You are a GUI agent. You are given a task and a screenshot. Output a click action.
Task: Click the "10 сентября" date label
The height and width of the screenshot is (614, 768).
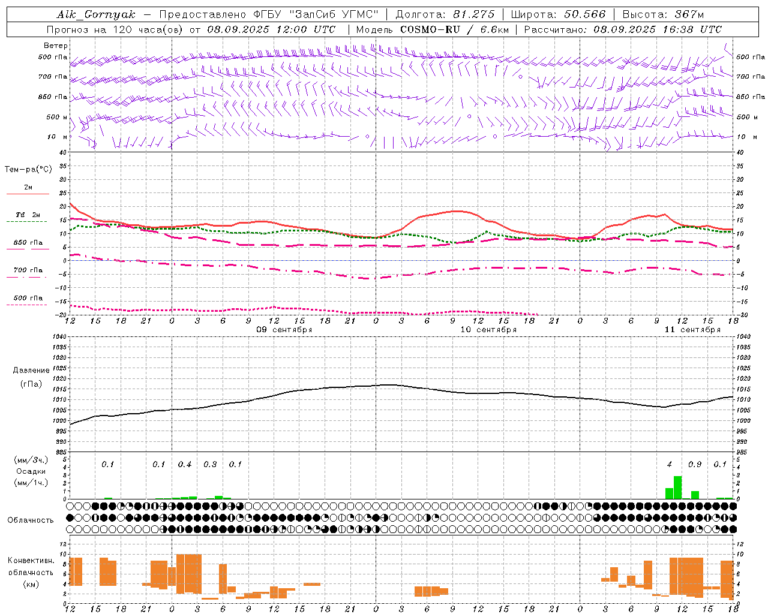[488, 330]
